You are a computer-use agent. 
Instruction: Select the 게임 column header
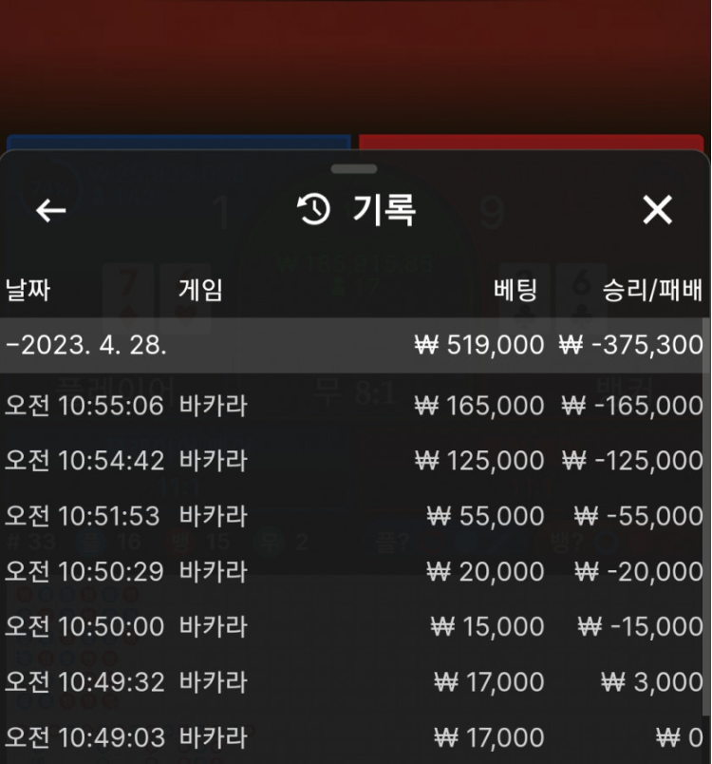(x=200, y=290)
